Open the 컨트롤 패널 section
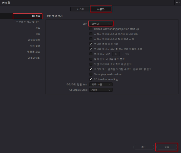The height and width of the screenshot is (153, 181). pyautogui.click(x=34, y=52)
